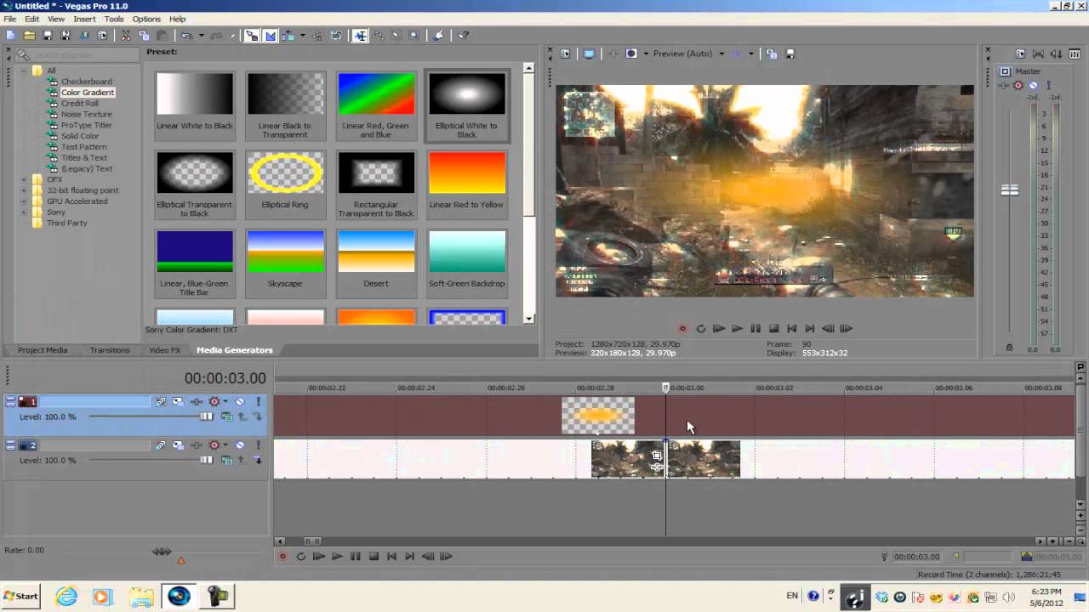The height and width of the screenshot is (612, 1089).
Task: Solo video track 1
Action: coord(258,401)
